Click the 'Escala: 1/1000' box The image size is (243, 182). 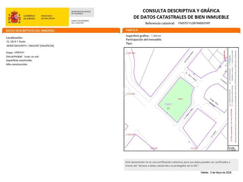(x=233, y=148)
